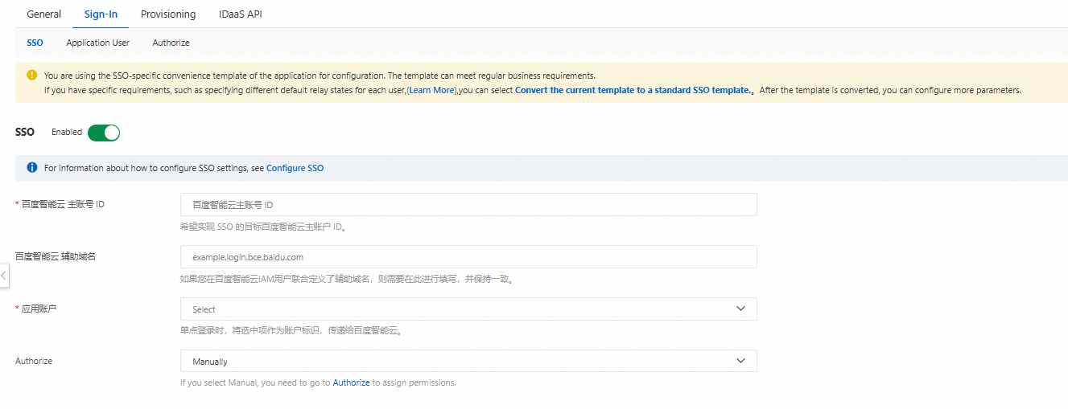Click the bold SSO section heading
1068x409 pixels.
click(x=25, y=132)
